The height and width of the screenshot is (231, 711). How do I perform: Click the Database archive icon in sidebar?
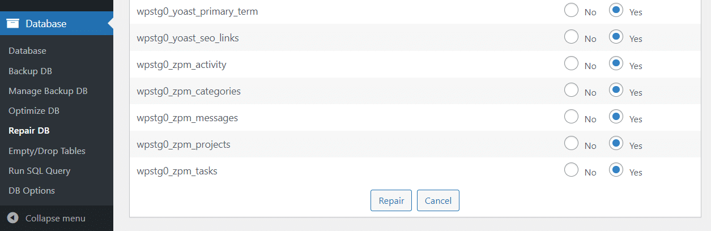[x=13, y=24]
